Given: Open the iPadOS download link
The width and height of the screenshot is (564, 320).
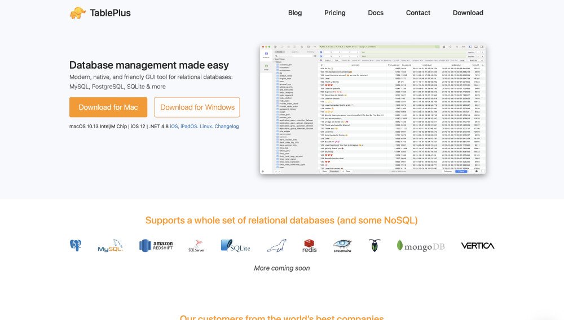Looking at the screenshot, I should (x=189, y=127).
